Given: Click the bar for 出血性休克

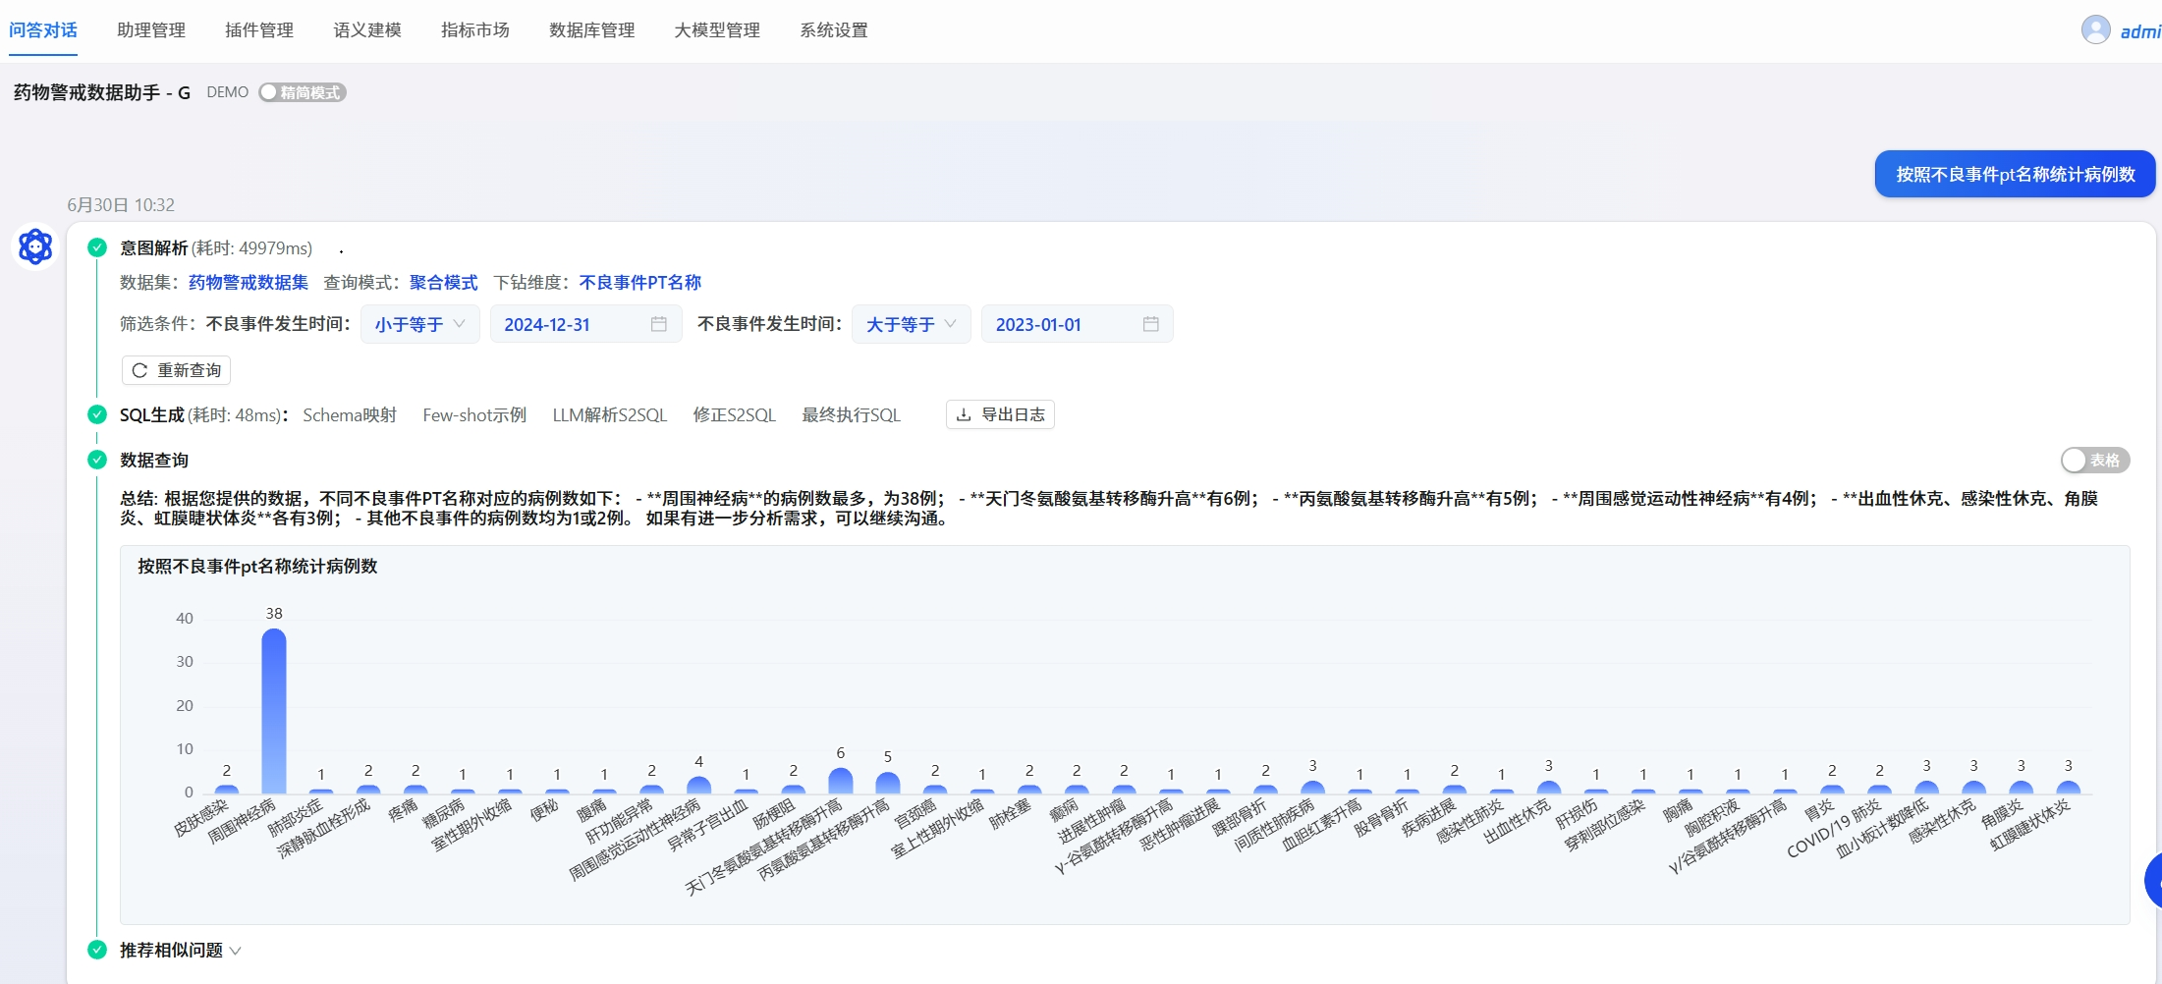Looking at the screenshot, I should point(1549,787).
